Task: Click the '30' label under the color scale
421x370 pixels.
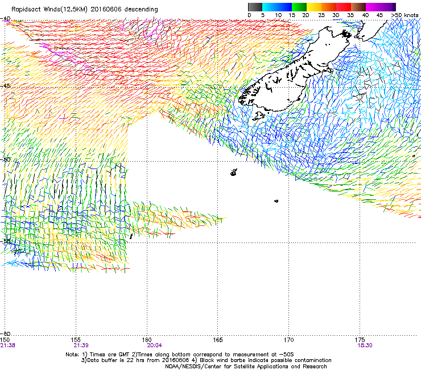Action: [336, 15]
